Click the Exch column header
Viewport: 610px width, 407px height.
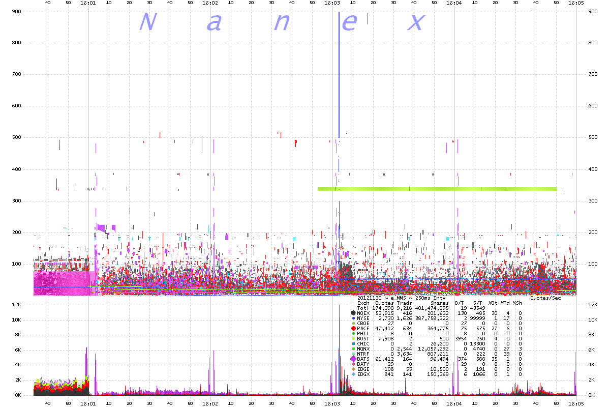pos(363,303)
